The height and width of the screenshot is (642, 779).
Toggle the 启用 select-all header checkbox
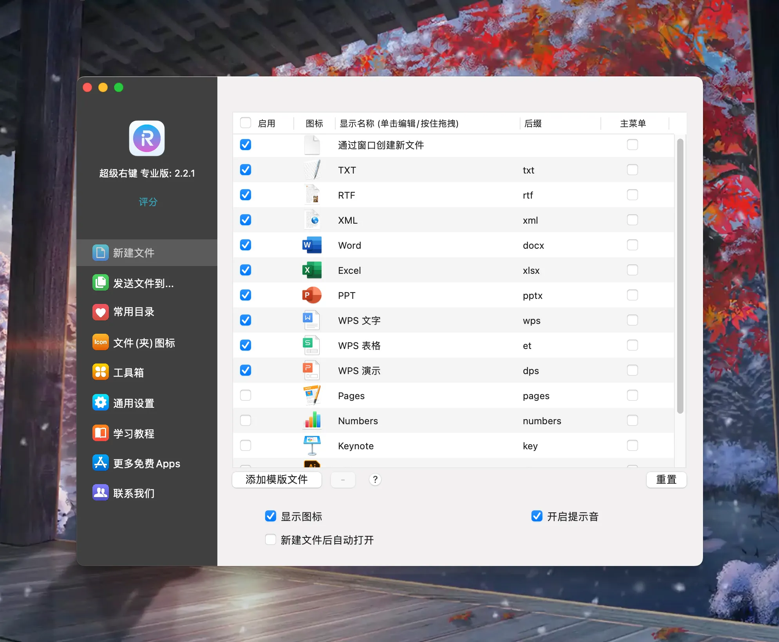(x=245, y=123)
